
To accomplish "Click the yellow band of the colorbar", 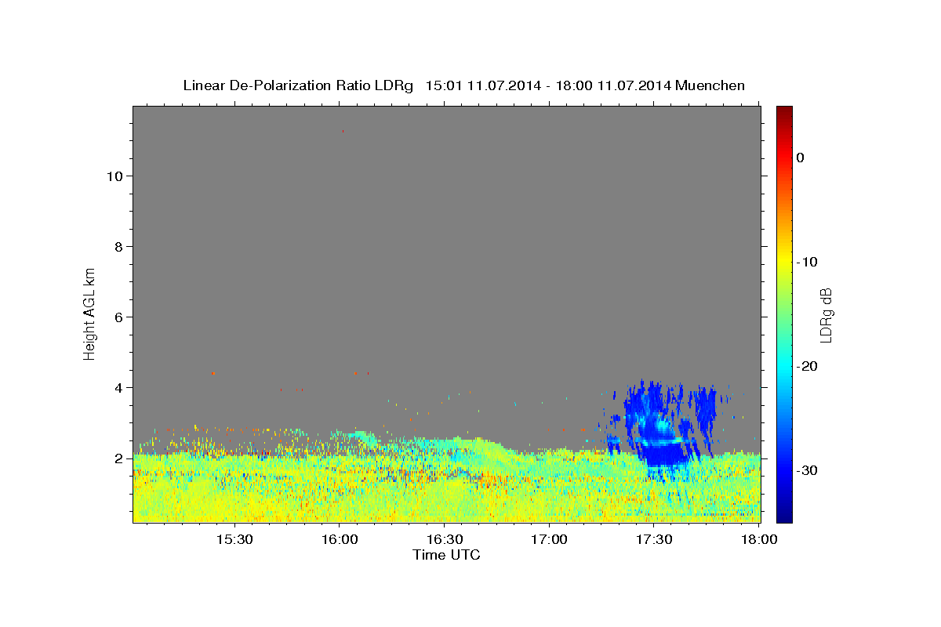I will 784,262.
